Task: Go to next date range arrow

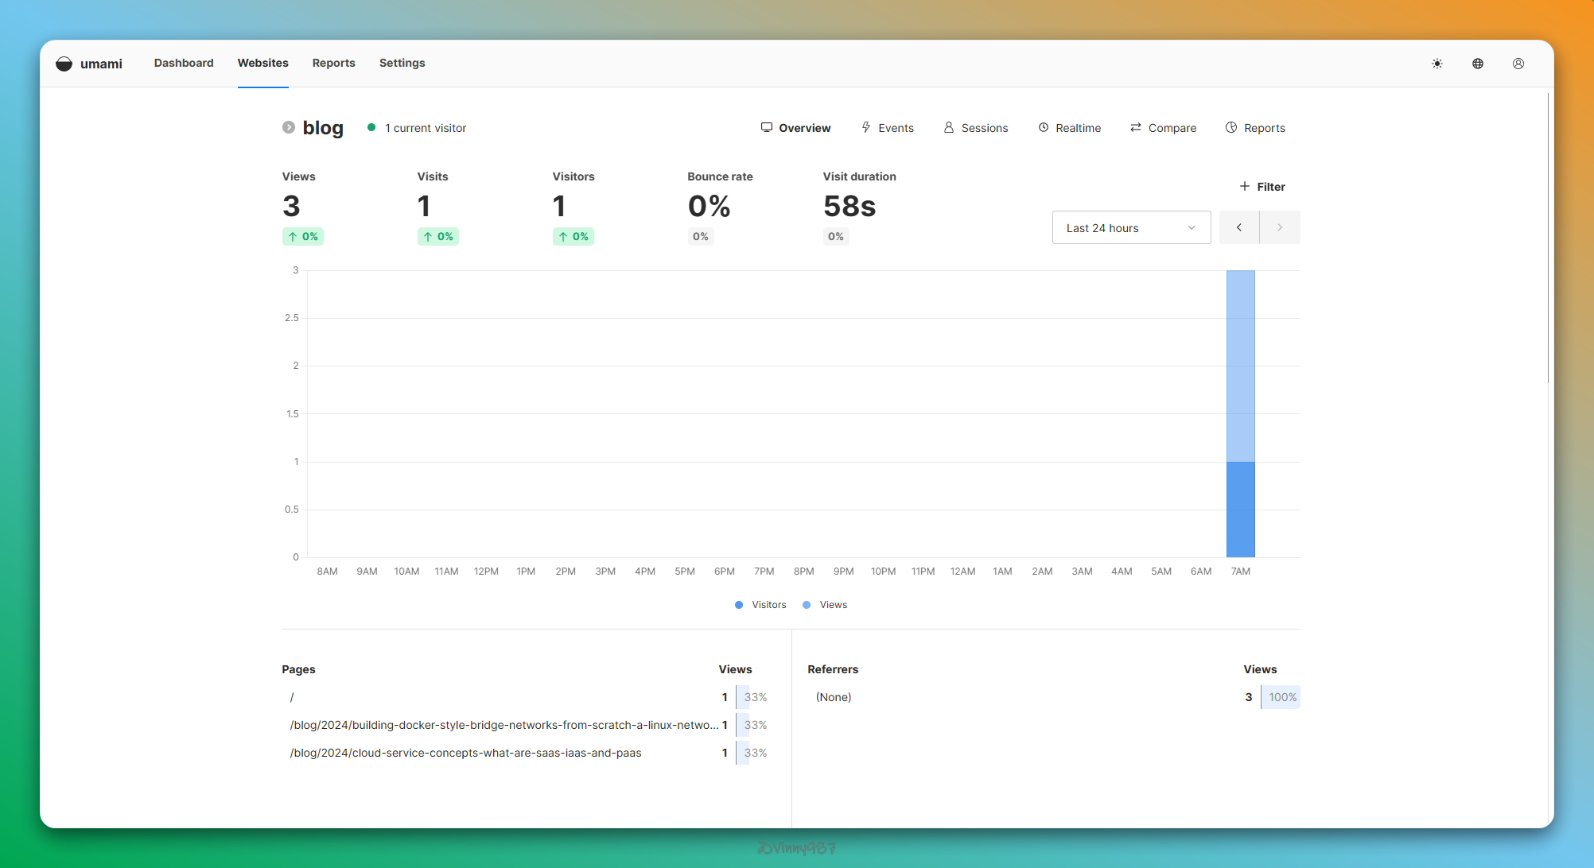Action: (x=1279, y=228)
